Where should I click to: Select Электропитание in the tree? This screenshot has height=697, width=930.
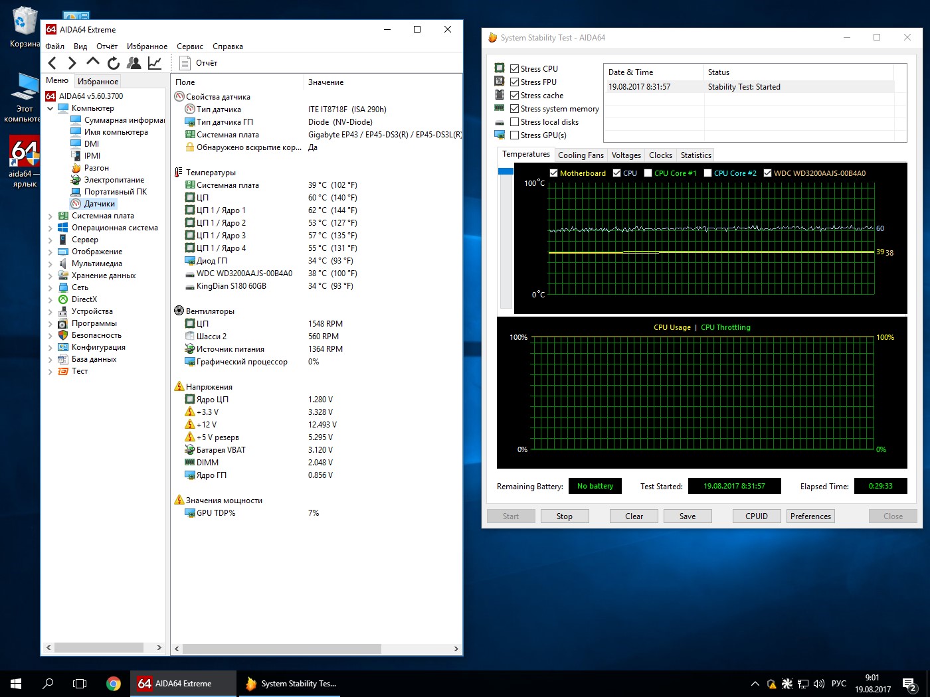(114, 180)
